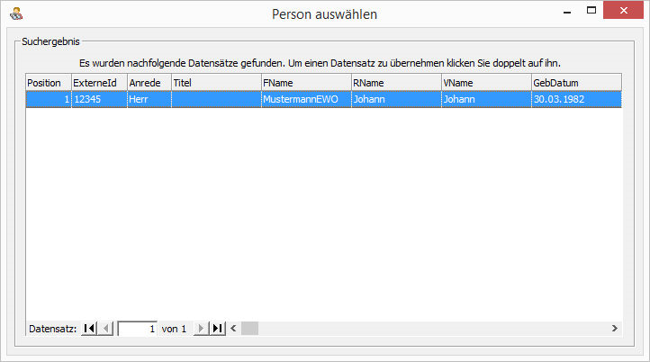Image resolution: width=650 pixels, height=362 pixels.
Task: Click the Herr cell in the row
Action: (x=148, y=99)
